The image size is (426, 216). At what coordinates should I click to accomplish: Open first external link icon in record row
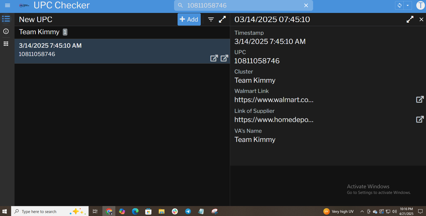tap(214, 58)
